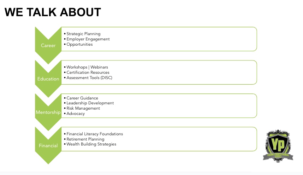Click the Risk Management bullet
Viewport: 303px width, 175px height.
click(83, 108)
